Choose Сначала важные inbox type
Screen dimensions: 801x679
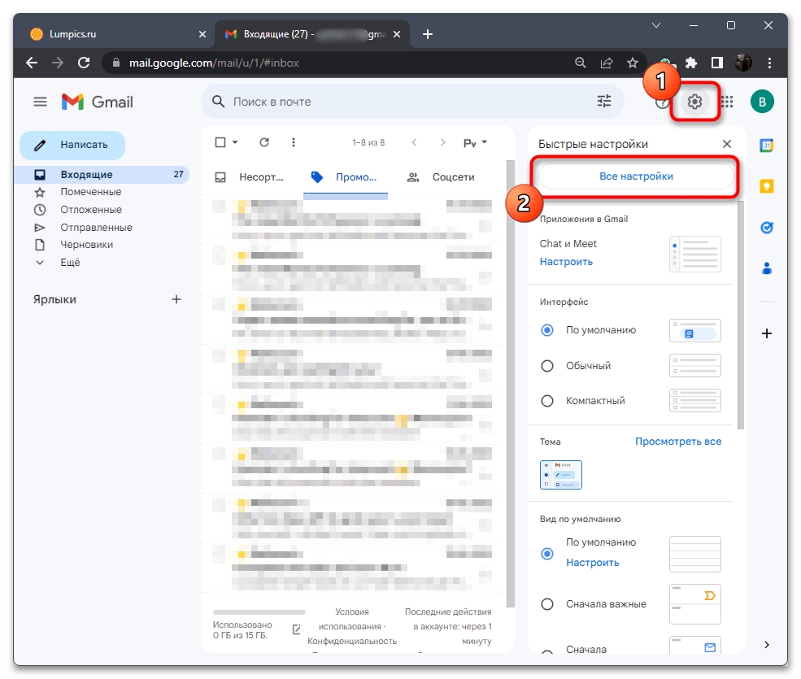coord(547,604)
